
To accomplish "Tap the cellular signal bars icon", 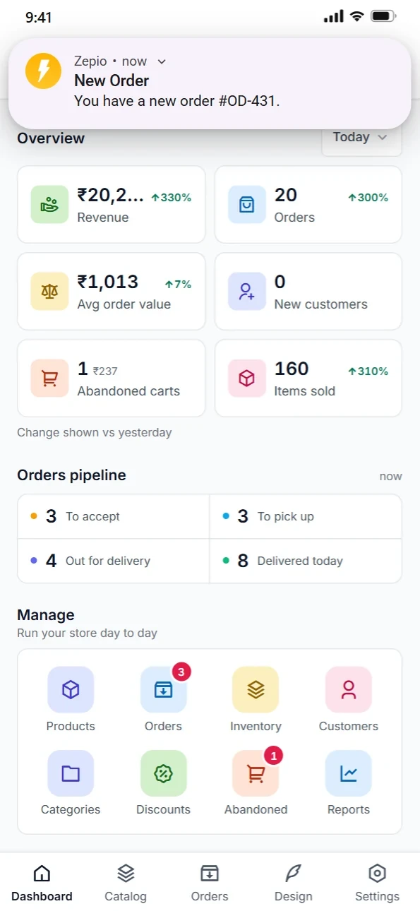I will click(x=334, y=16).
